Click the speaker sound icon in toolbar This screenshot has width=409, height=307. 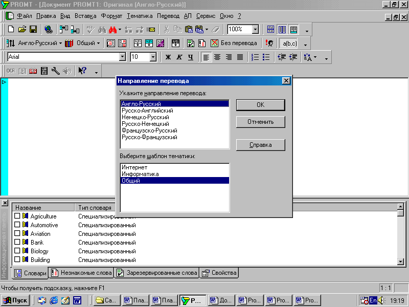(x=67, y=71)
